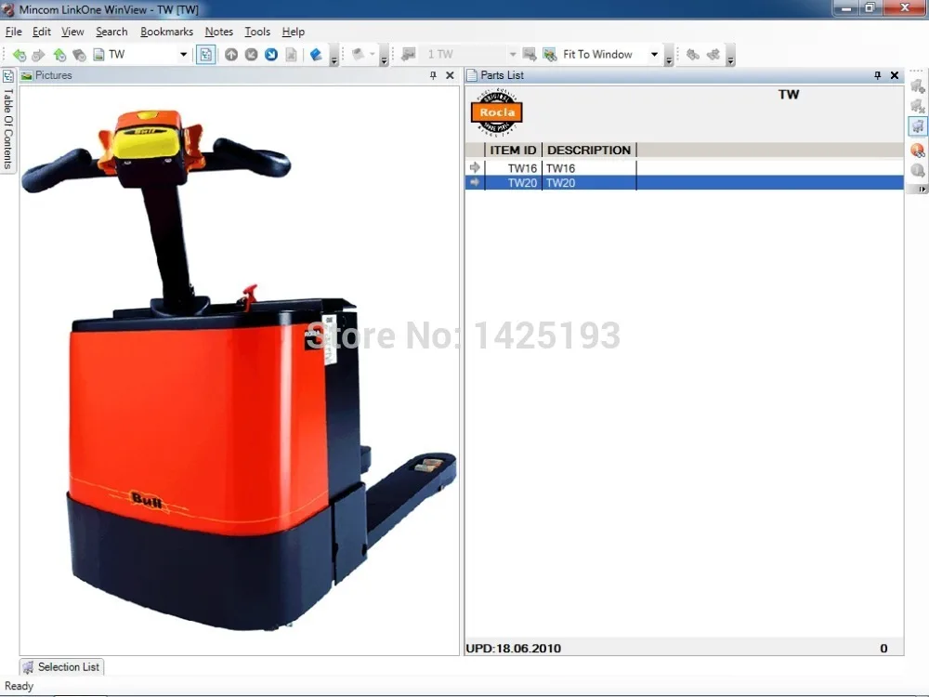Click the blue book icon in toolbar
The width and height of the screenshot is (929, 697).
(x=316, y=55)
